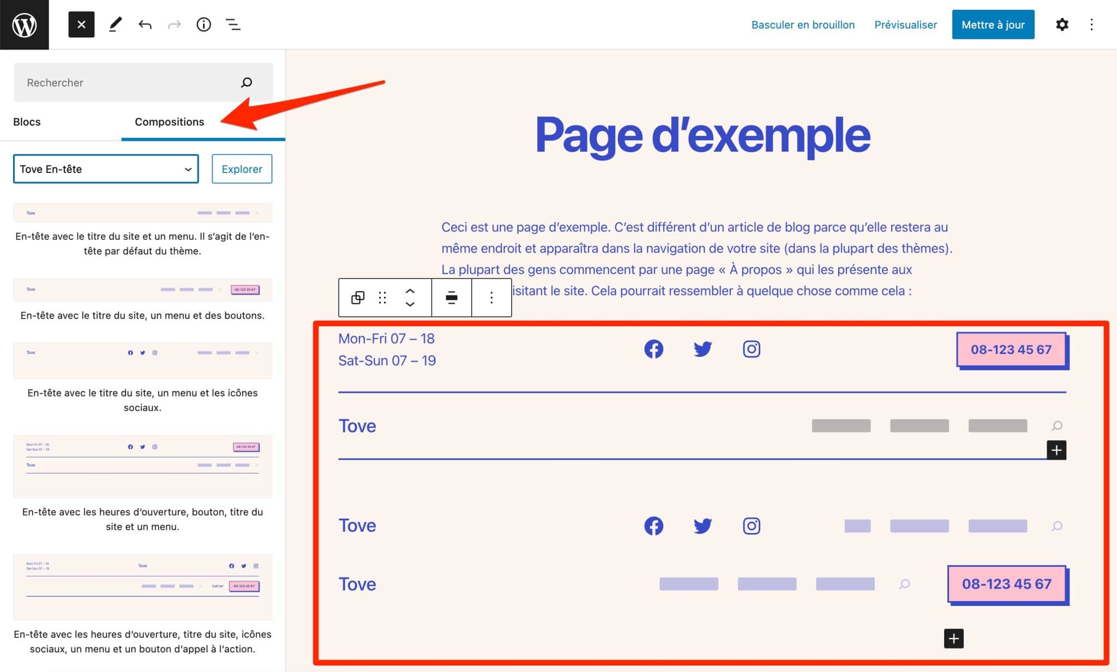Add block with plus under first Tove menu
1117x672 pixels.
[1056, 450]
